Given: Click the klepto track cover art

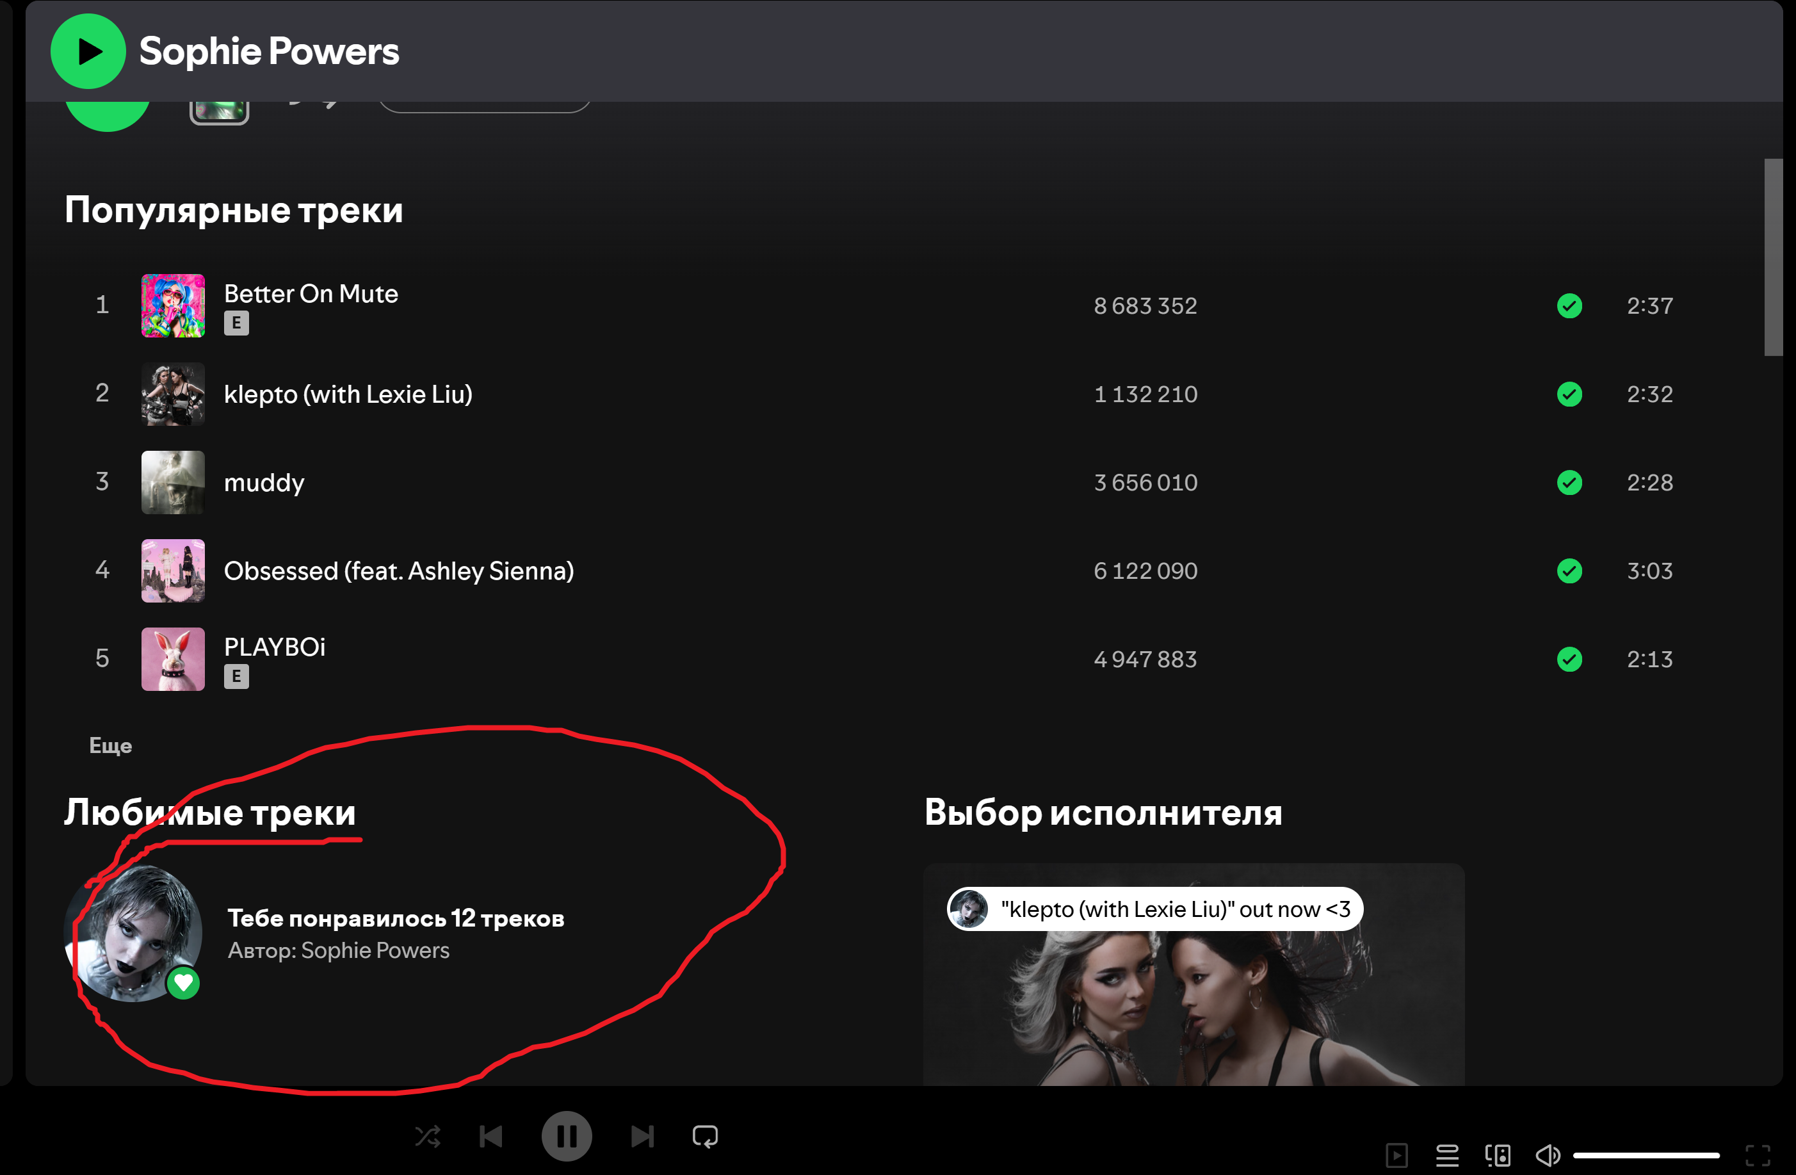Looking at the screenshot, I should coord(173,394).
